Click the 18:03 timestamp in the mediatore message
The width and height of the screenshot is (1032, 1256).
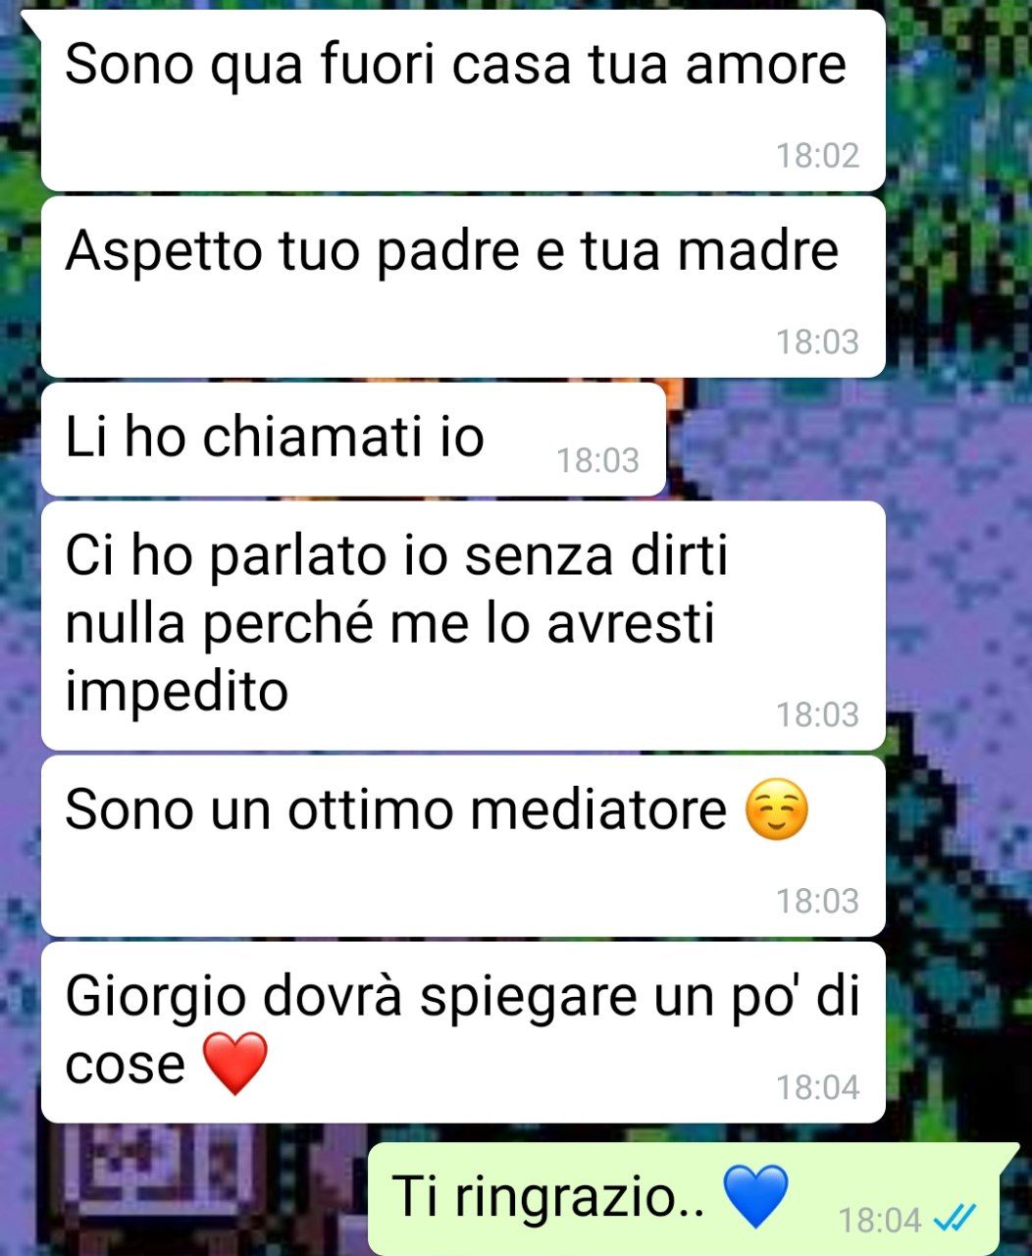[x=817, y=901]
